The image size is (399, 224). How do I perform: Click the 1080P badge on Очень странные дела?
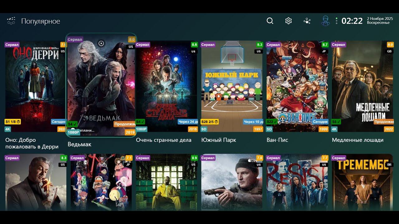click(x=142, y=129)
